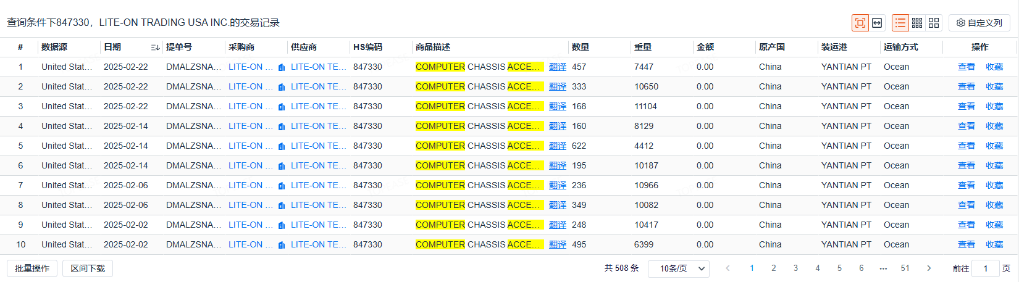Click 翻译 to translate row 3 description
Screen dimensions: 1019x282
[558, 107]
